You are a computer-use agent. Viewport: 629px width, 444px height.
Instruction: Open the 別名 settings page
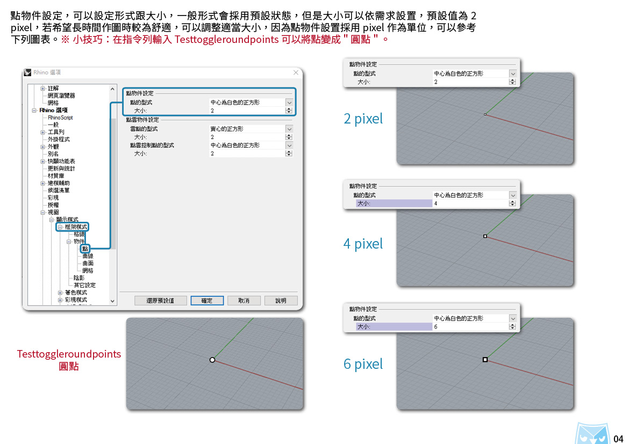pyautogui.click(x=53, y=154)
